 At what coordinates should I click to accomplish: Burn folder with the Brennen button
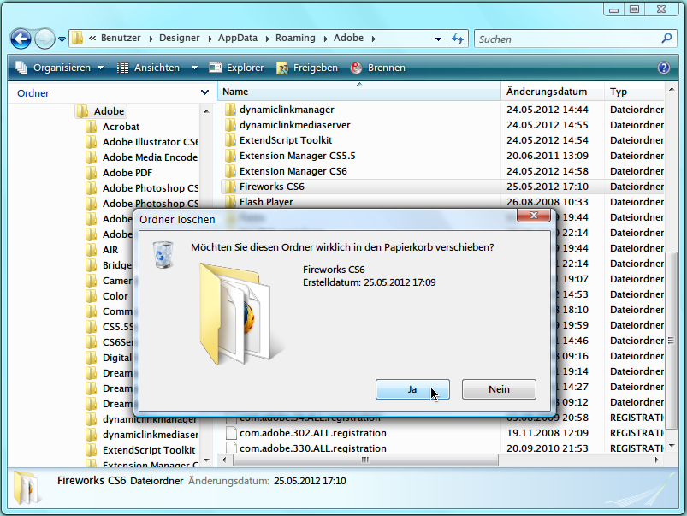point(378,68)
